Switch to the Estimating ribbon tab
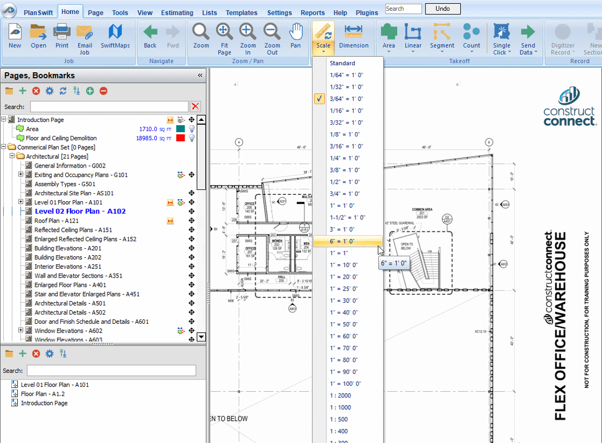Viewport: 602px width, 443px height. [x=177, y=13]
